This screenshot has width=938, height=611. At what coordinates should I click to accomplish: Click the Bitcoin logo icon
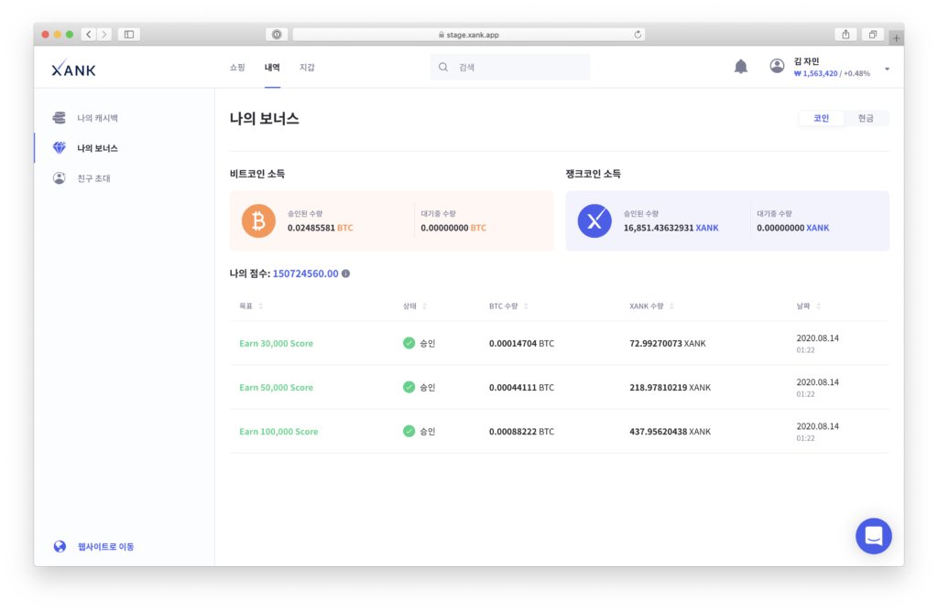[x=258, y=221]
